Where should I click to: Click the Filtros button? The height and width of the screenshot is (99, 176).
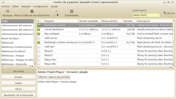click(x=18, y=89)
